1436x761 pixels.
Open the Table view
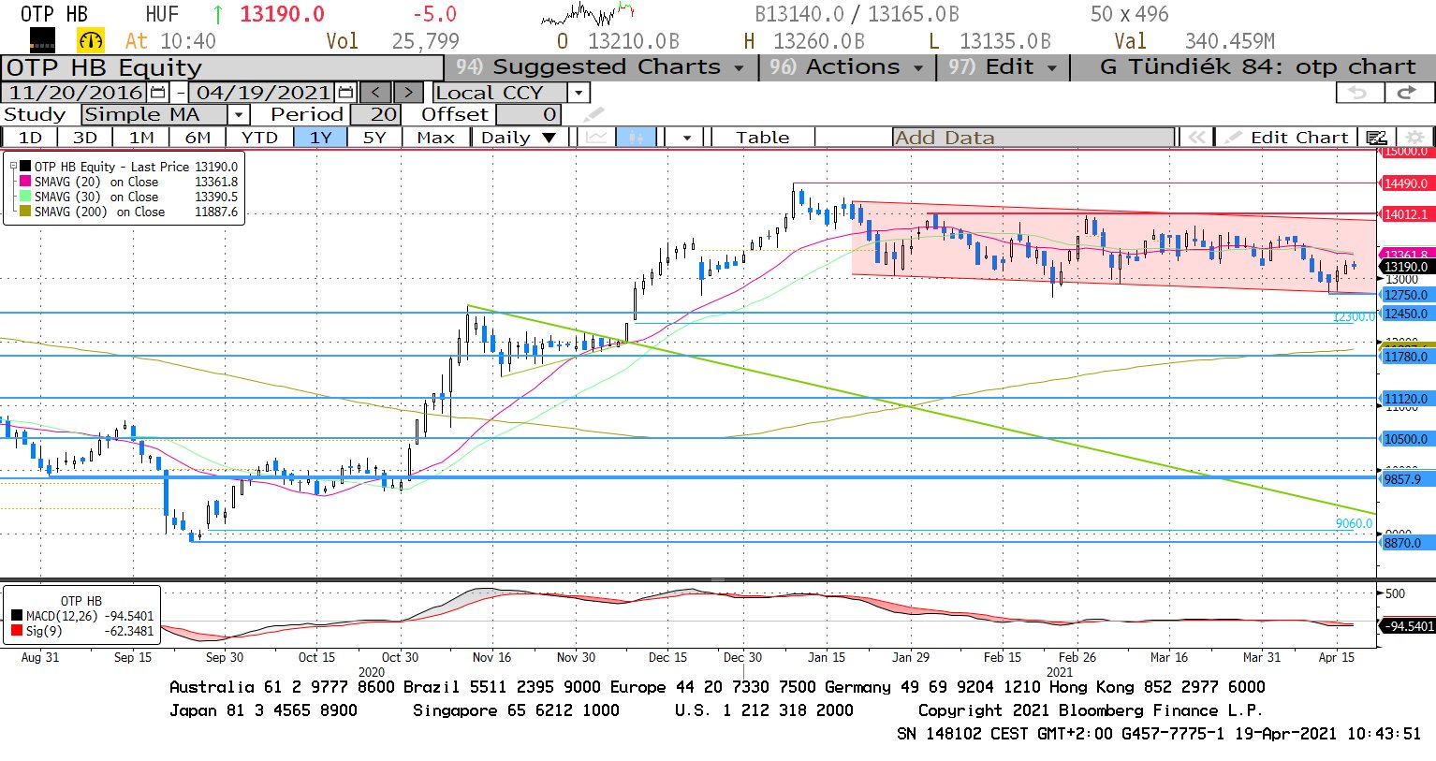coord(762,138)
